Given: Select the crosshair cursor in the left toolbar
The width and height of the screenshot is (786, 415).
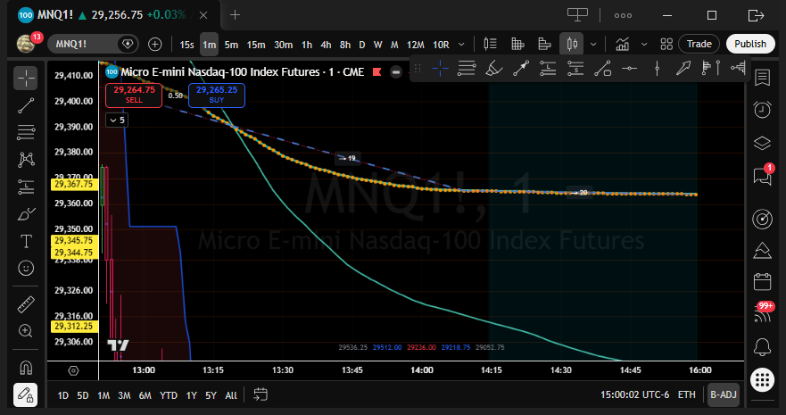Looking at the screenshot, I should tap(26, 79).
